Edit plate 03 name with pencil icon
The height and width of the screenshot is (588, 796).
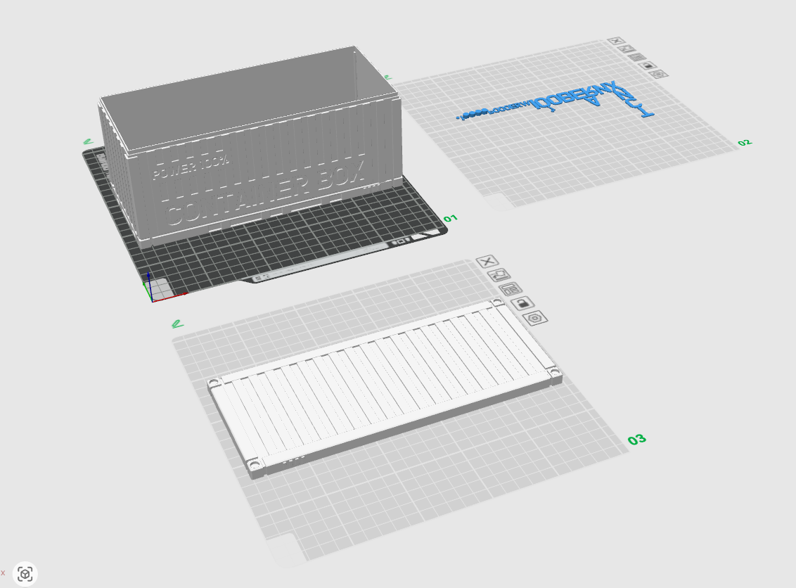tap(177, 324)
